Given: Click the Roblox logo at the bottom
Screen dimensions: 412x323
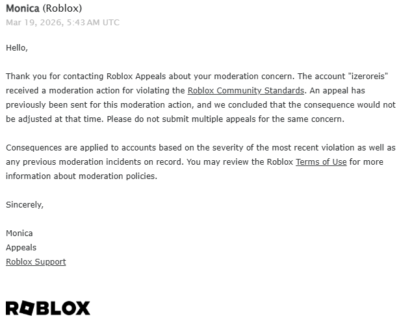Looking at the screenshot, I should pyautogui.click(x=48, y=308).
